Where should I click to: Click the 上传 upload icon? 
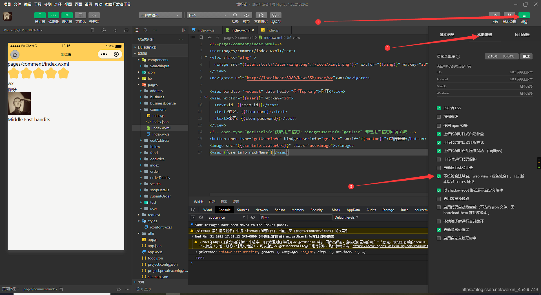(495, 15)
